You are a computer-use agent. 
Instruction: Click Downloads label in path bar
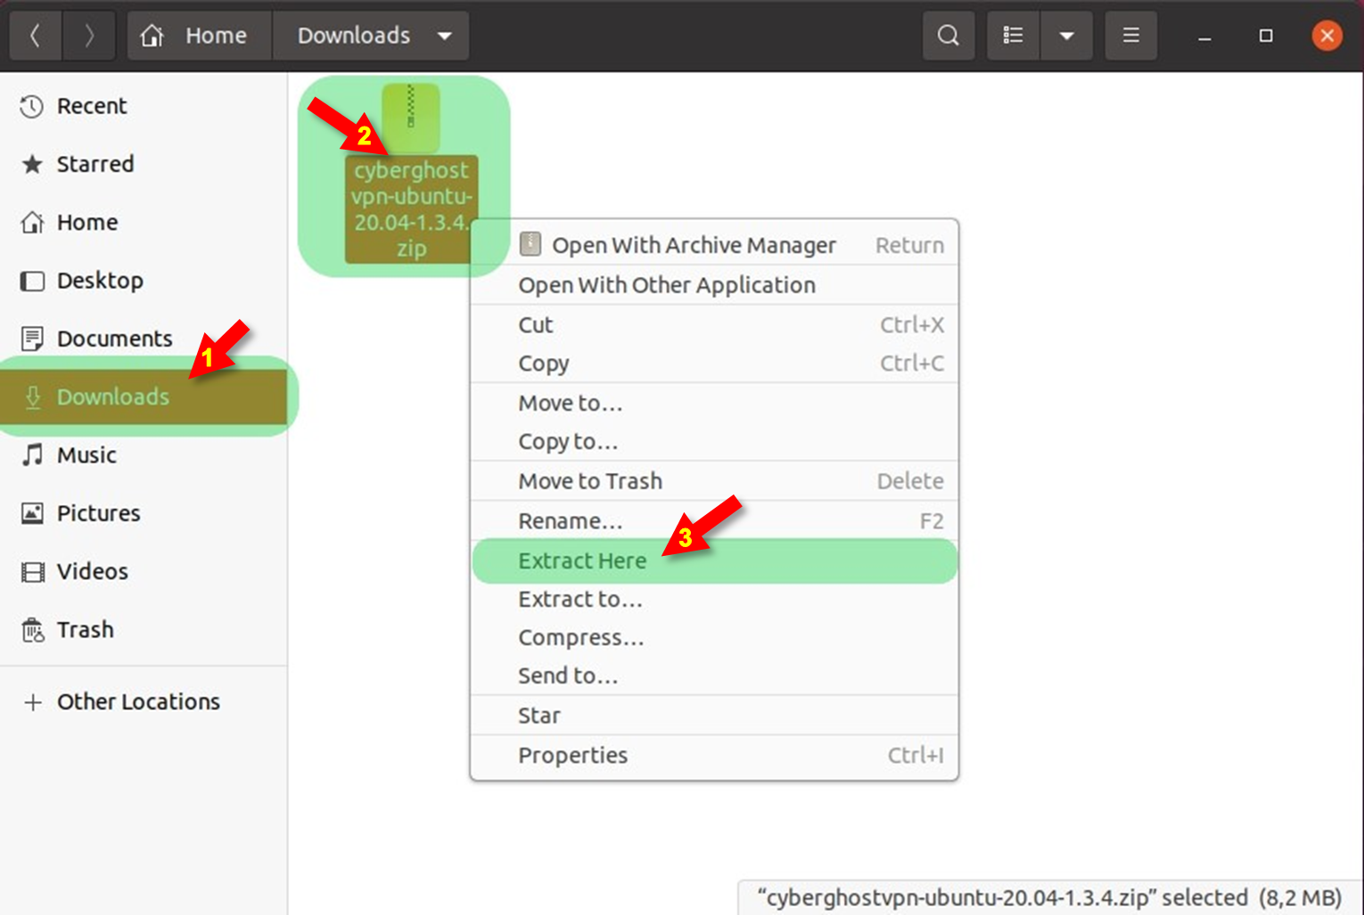pyautogui.click(x=354, y=36)
